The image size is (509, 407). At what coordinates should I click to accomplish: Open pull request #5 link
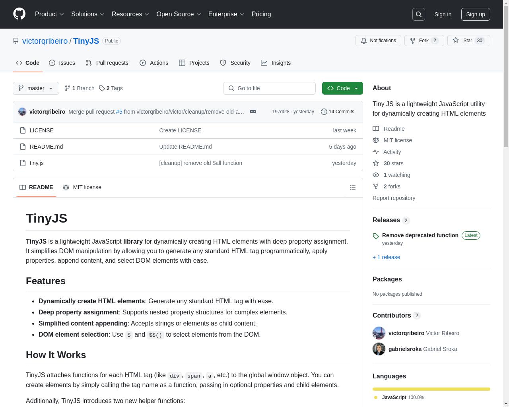click(x=119, y=112)
